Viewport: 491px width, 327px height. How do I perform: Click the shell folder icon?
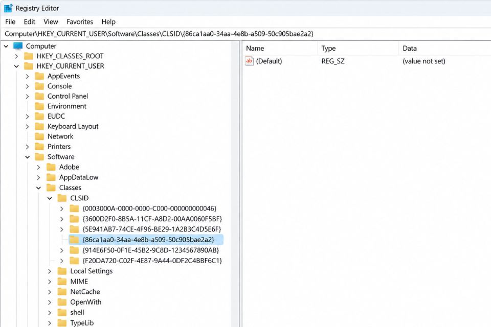click(x=62, y=312)
